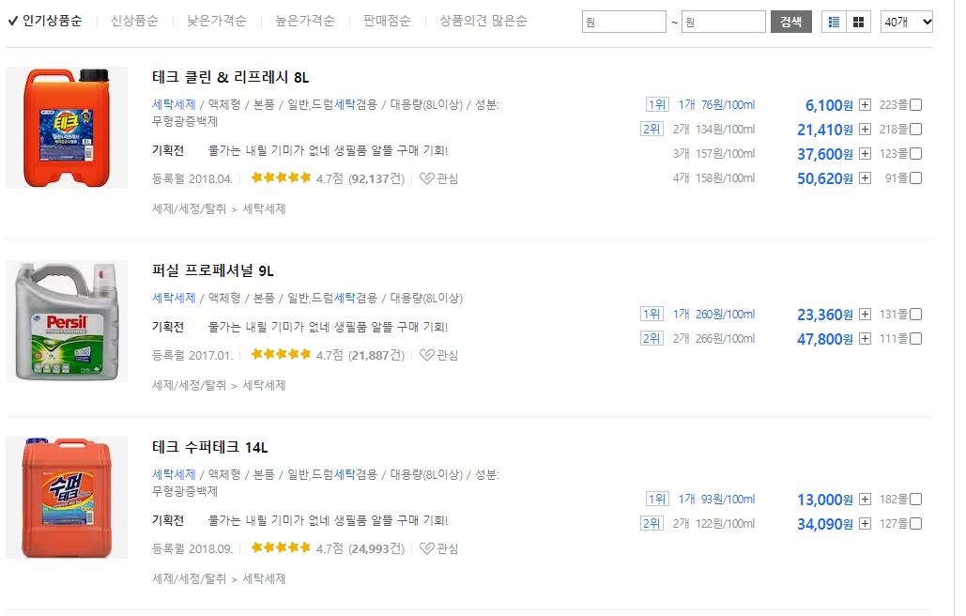Viewport: 966px width, 616px height.
Task: Click star rating of 테크 클린 & 리프레시 8L
Action: click(281, 178)
